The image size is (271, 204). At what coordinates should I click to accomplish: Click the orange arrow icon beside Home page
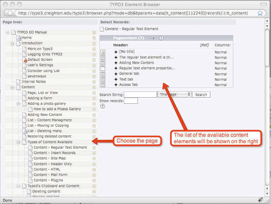[x=94, y=38]
